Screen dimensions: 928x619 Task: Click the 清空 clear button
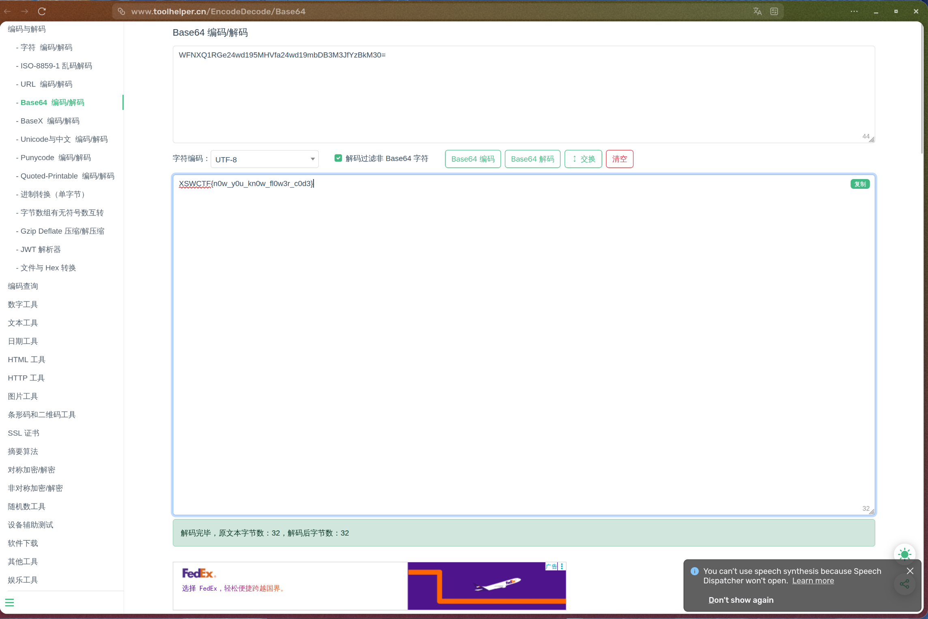(619, 159)
